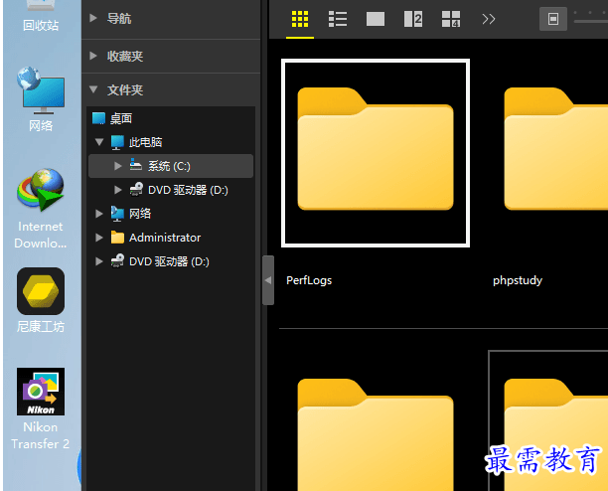The image size is (608, 491).
Task: Click the phpstudy folder name
Action: [518, 280]
